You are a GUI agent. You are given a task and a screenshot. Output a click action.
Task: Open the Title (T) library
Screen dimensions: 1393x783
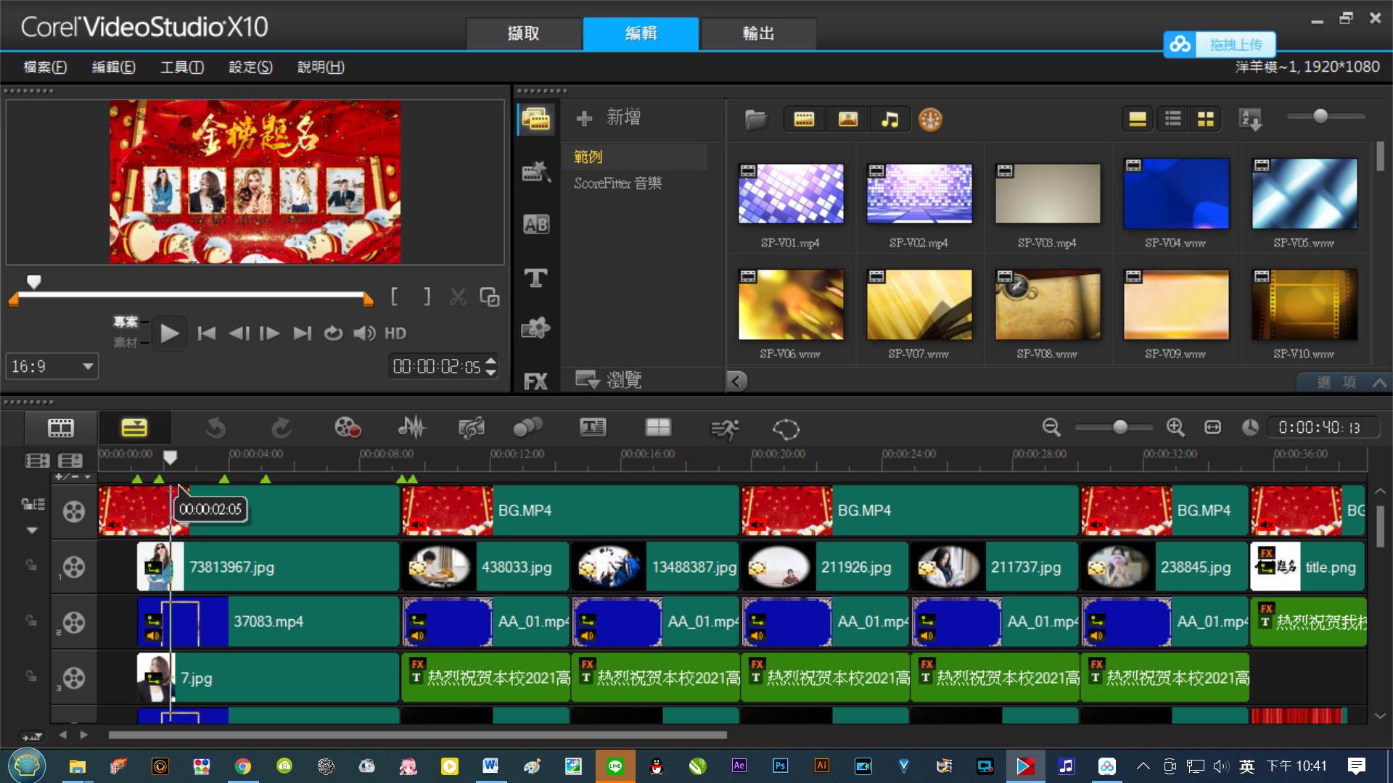536,278
